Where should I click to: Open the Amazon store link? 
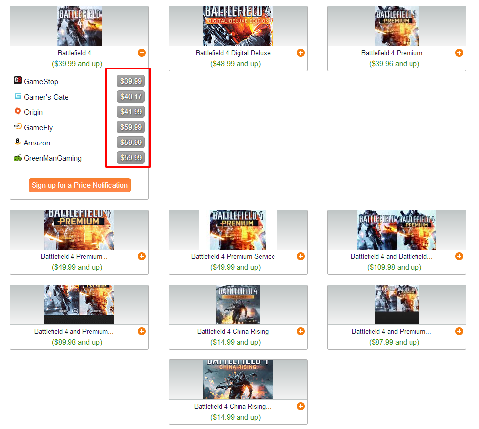pyautogui.click(x=37, y=143)
